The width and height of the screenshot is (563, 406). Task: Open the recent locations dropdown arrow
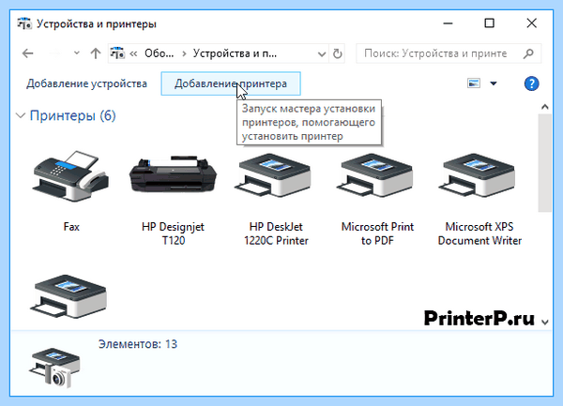pos(77,53)
